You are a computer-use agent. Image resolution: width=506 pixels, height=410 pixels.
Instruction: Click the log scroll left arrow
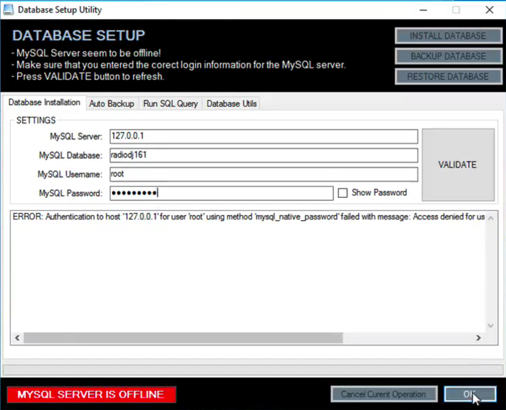[x=17, y=338]
